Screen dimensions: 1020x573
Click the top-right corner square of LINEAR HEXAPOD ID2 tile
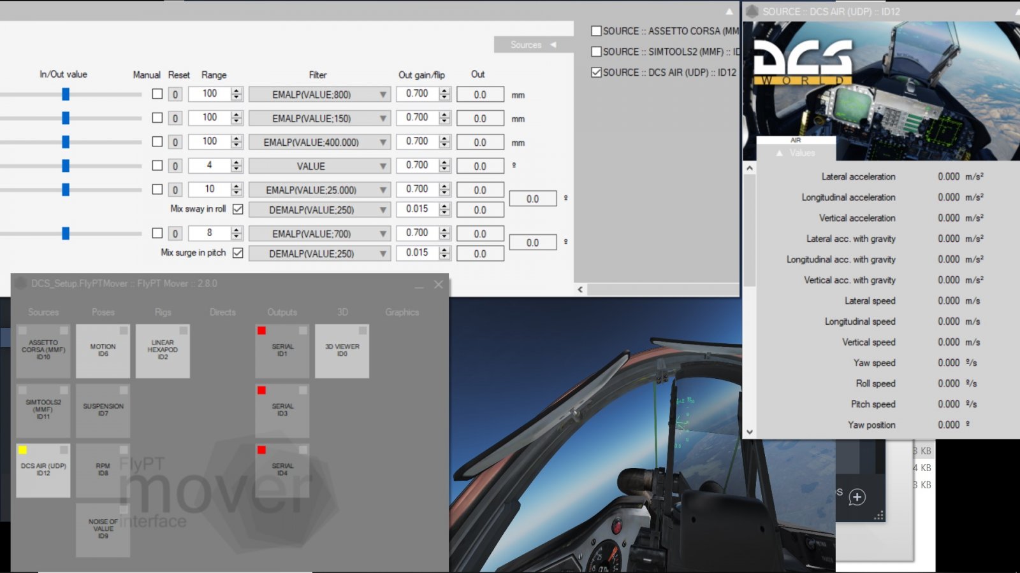pos(184,330)
